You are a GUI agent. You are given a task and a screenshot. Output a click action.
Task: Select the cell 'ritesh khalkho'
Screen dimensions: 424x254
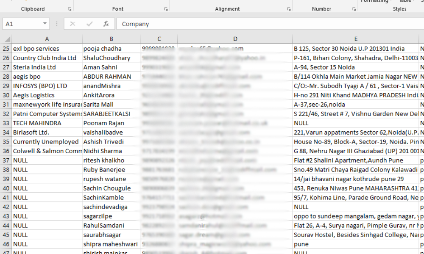[112, 160]
